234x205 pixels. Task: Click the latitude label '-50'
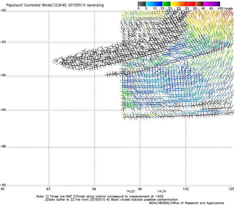[x=3, y=10]
